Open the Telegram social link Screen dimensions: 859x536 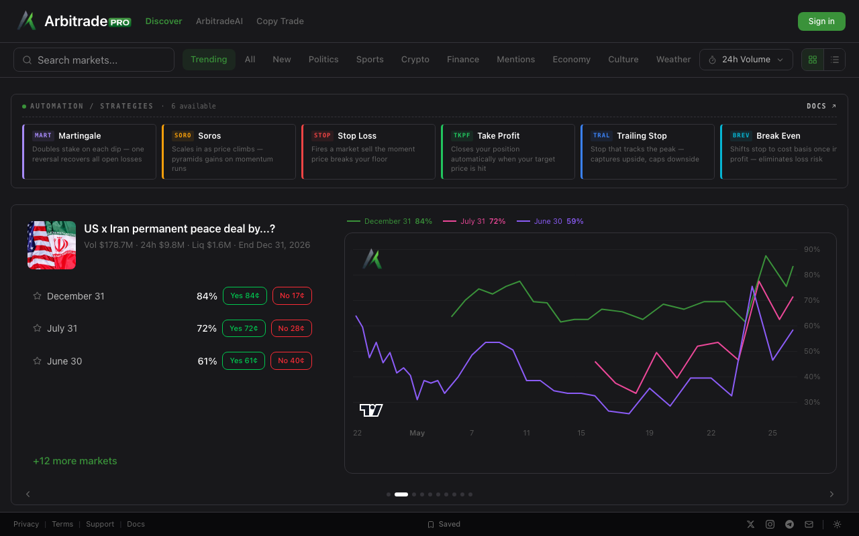pos(790,524)
